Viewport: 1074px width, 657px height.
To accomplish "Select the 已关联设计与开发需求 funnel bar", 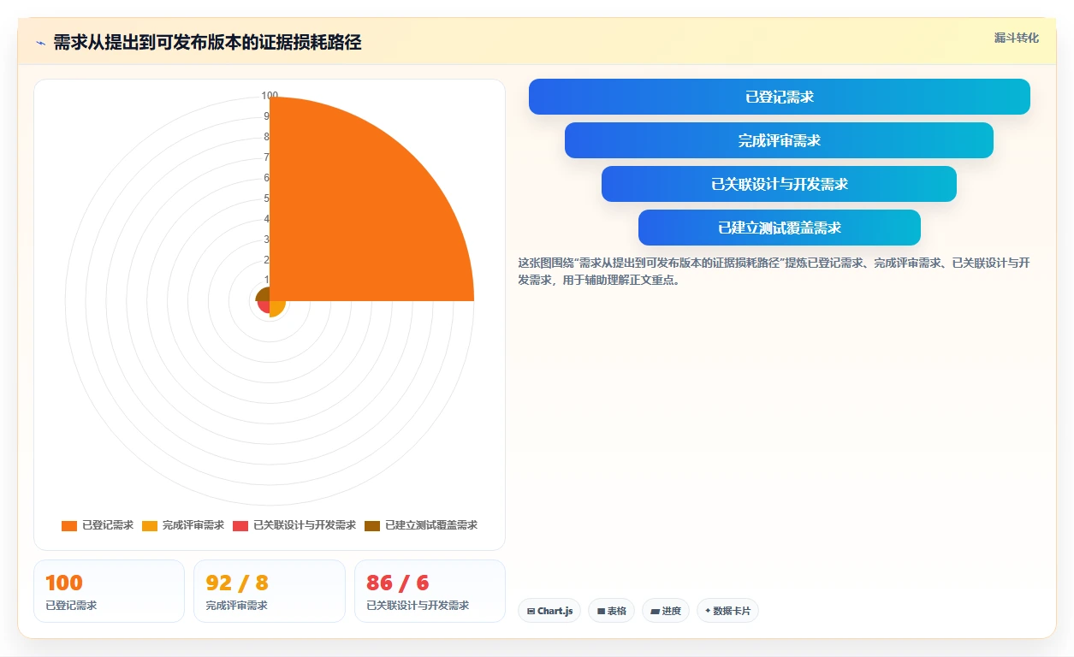I will [x=780, y=184].
